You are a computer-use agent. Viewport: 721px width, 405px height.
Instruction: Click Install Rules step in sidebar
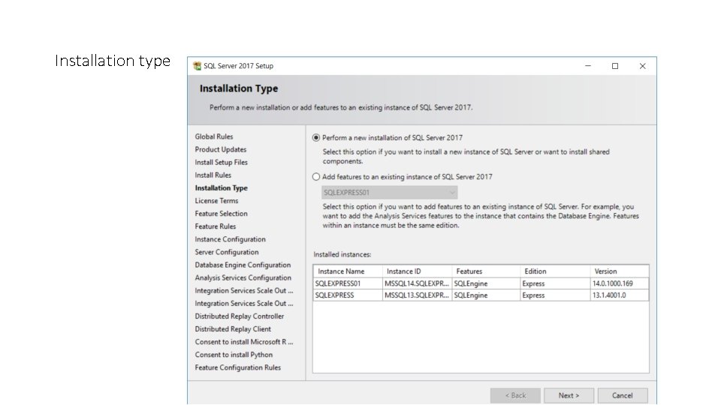coord(213,175)
